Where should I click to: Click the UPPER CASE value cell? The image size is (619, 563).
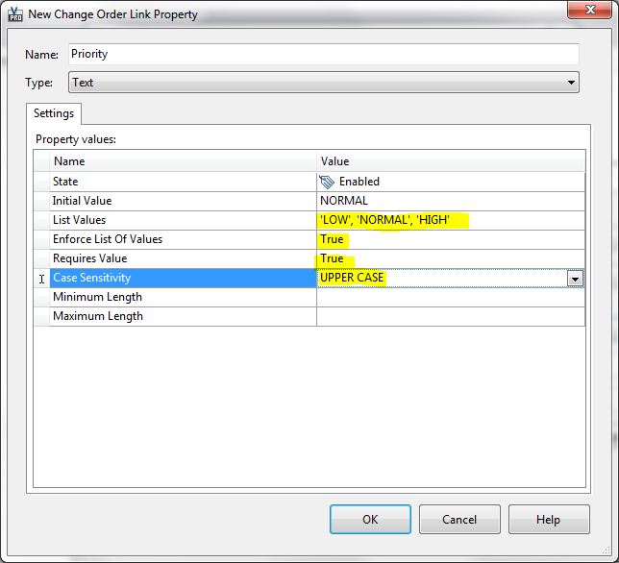coord(442,278)
